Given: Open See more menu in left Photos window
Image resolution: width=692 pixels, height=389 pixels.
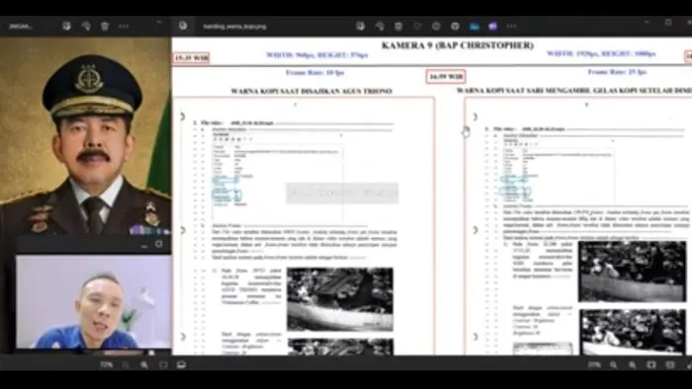Looking at the screenshot, I should (124, 26).
